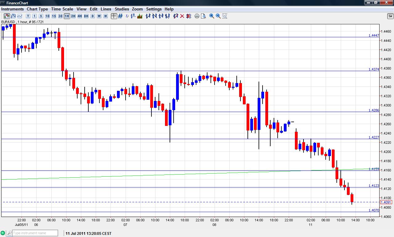The image size is (394, 237).
Task: Switch to line chart type icon
Action: click(20, 16)
